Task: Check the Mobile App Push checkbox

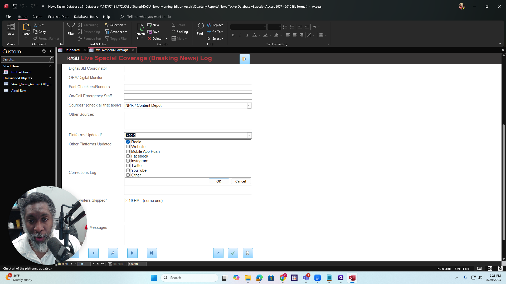Action: point(128,151)
